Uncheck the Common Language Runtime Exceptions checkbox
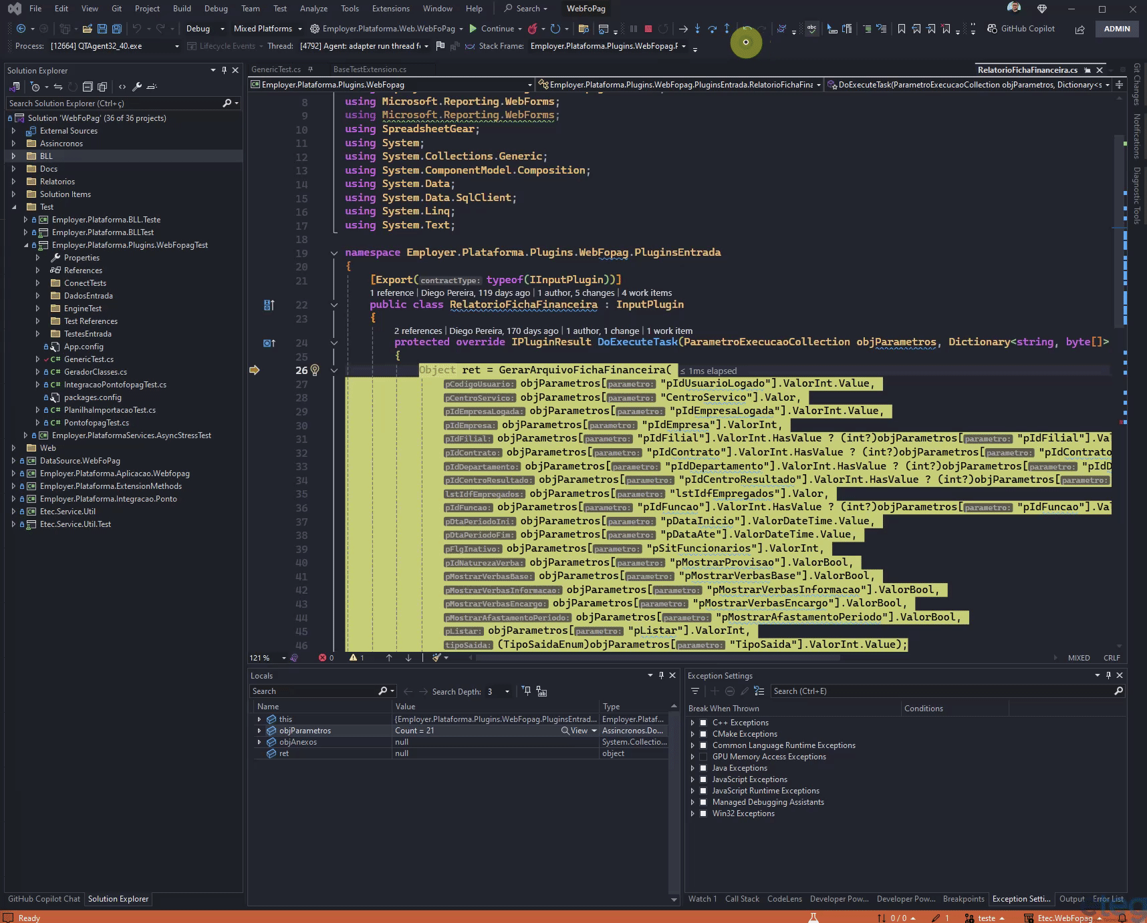This screenshot has width=1147, height=923. coord(703,745)
